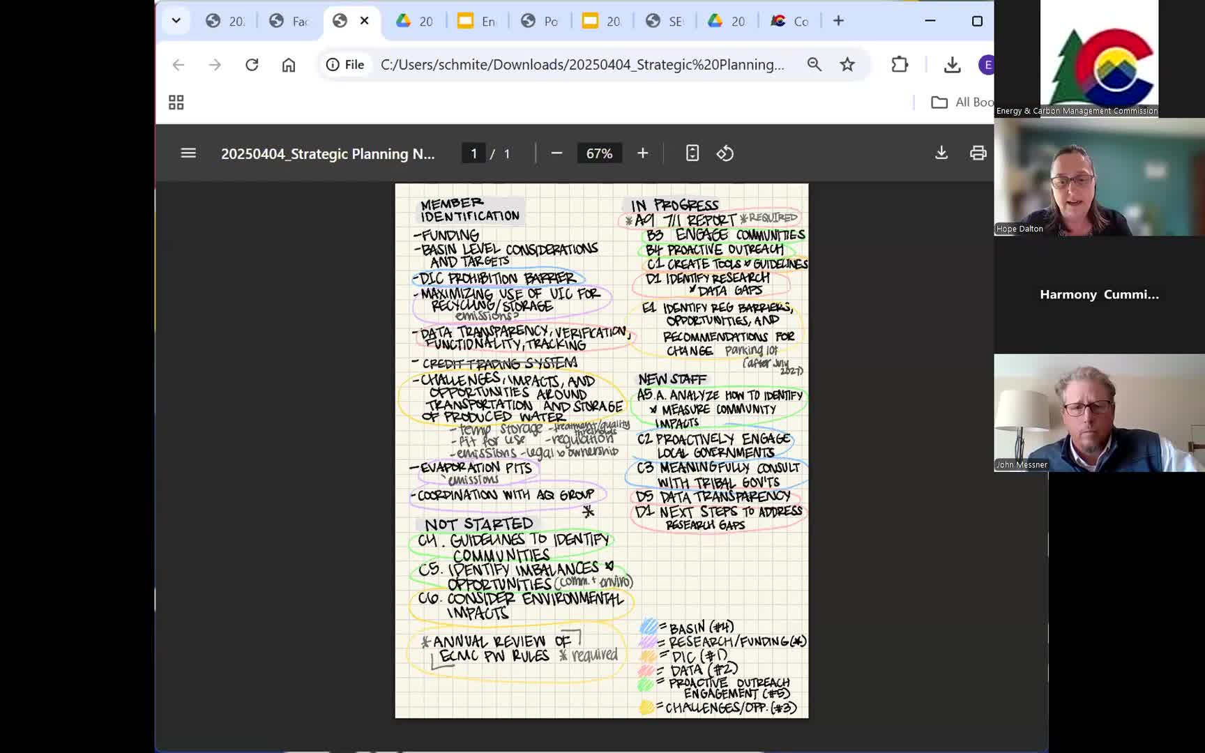Expand the tab search dropdown arrow

click(x=176, y=21)
